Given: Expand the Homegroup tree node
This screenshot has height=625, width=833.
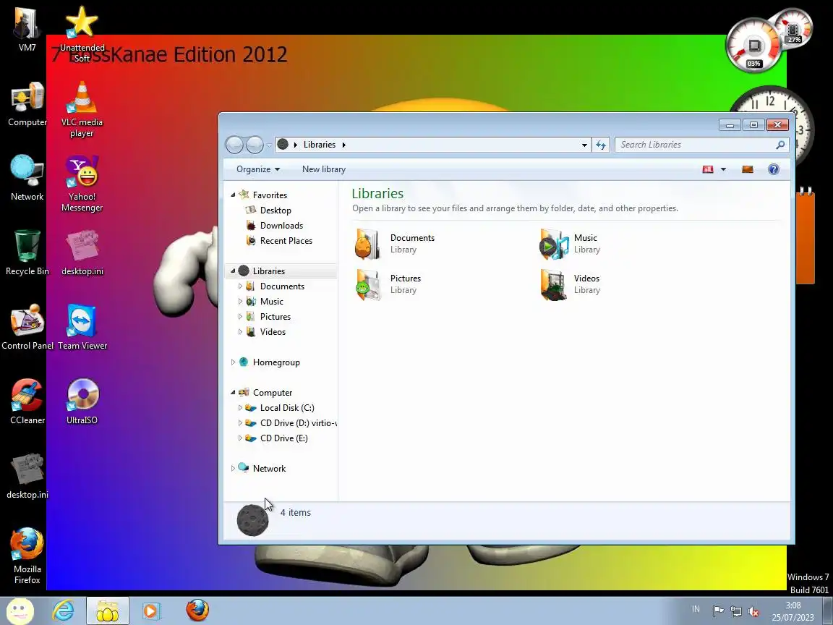Looking at the screenshot, I should [233, 362].
